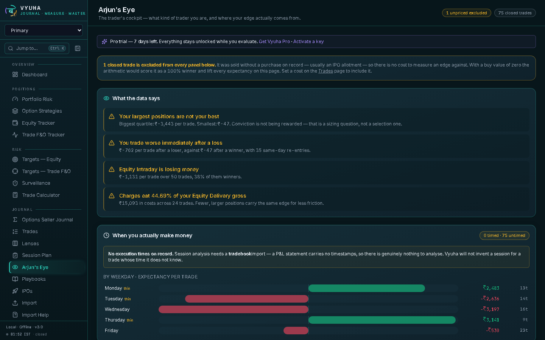
Task: Click the Equity Tracker wallet icon
Action: (15, 123)
